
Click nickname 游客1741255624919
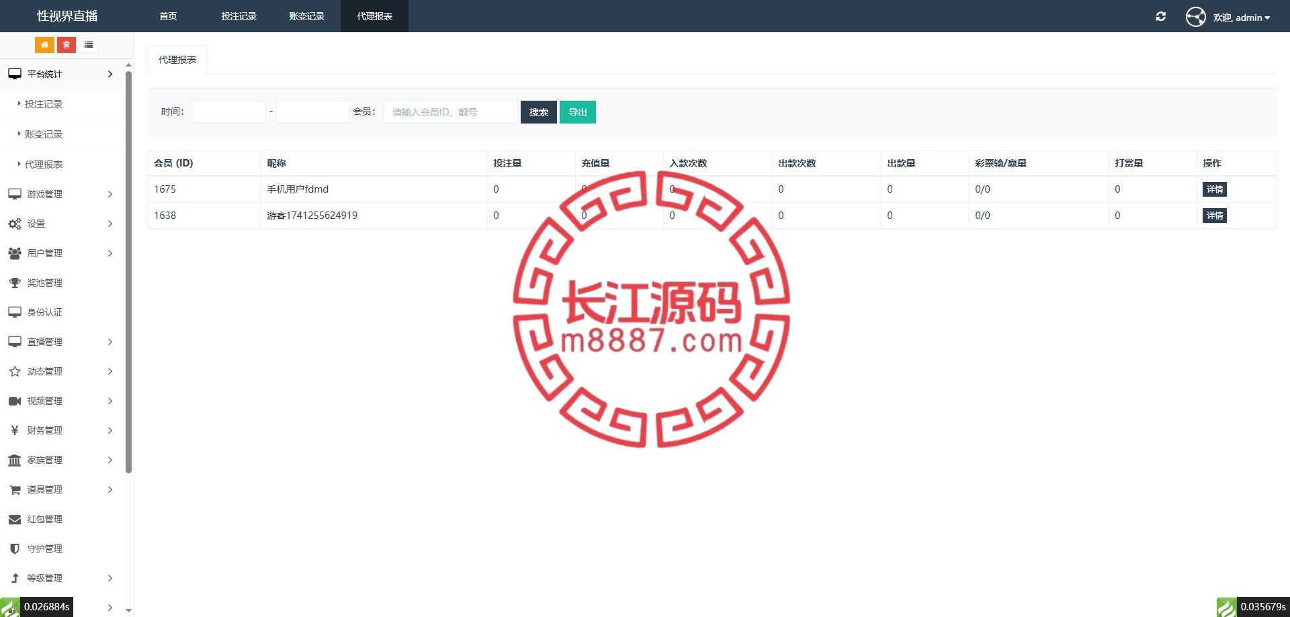coord(312,216)
